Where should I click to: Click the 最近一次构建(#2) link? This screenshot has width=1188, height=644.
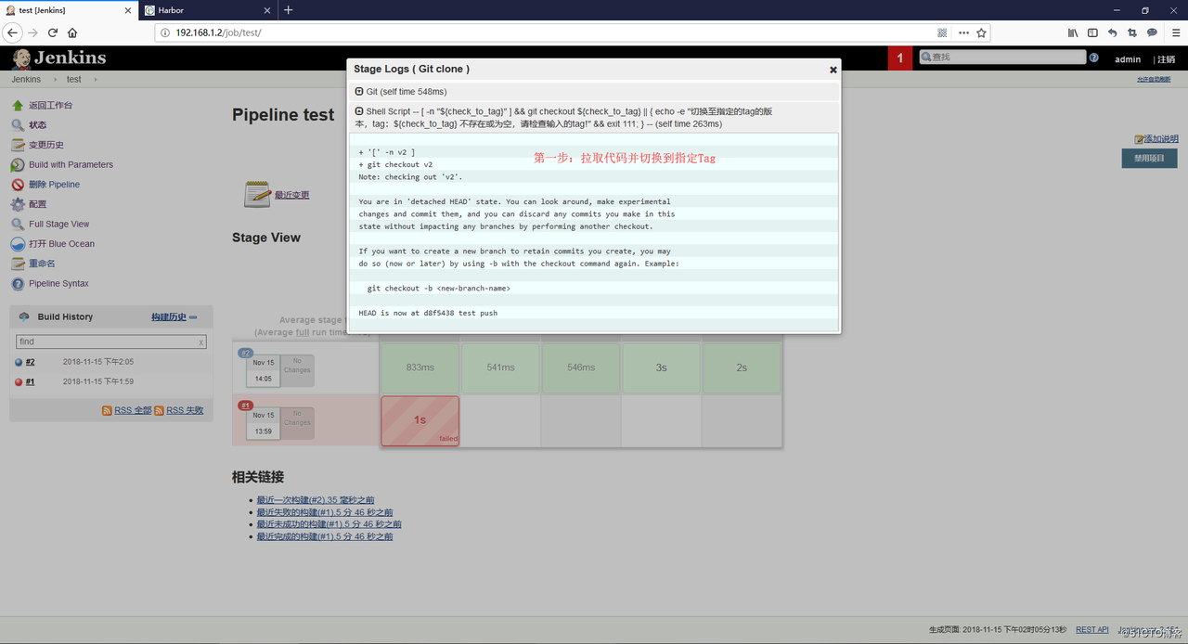click(x=316, y=500)
